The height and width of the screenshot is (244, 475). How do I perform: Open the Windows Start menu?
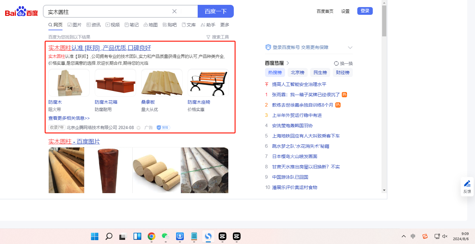(x=95, y=237)
